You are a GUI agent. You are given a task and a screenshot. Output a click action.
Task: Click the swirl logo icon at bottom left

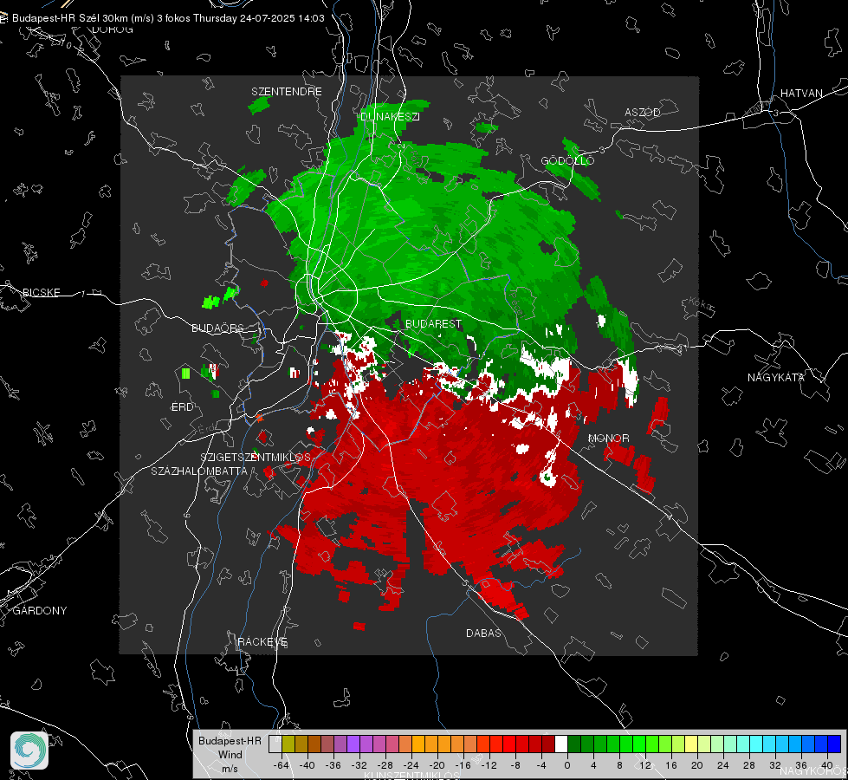pyautogui.click(x=29, y=751)
